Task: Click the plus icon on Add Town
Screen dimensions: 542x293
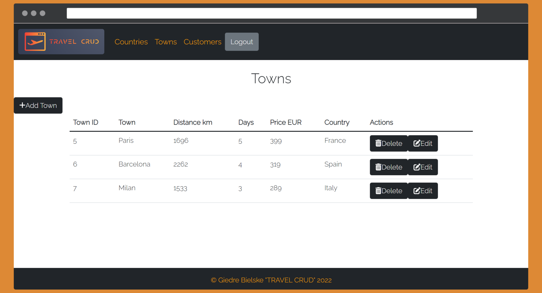Action: pyautogui.click(x=22, y=105)
